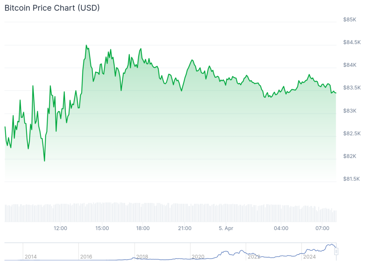Click the '5. Apr' date axis label

(x=226, y=228)
